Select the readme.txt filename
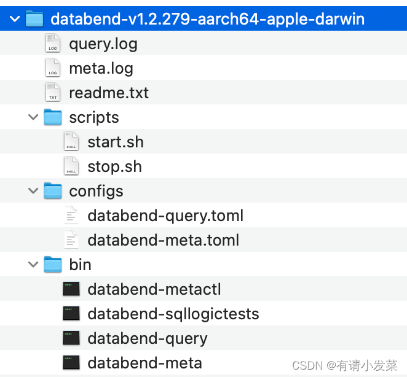Image resolution: width=407 pixels, height=377 pixels. click(109, 93)
